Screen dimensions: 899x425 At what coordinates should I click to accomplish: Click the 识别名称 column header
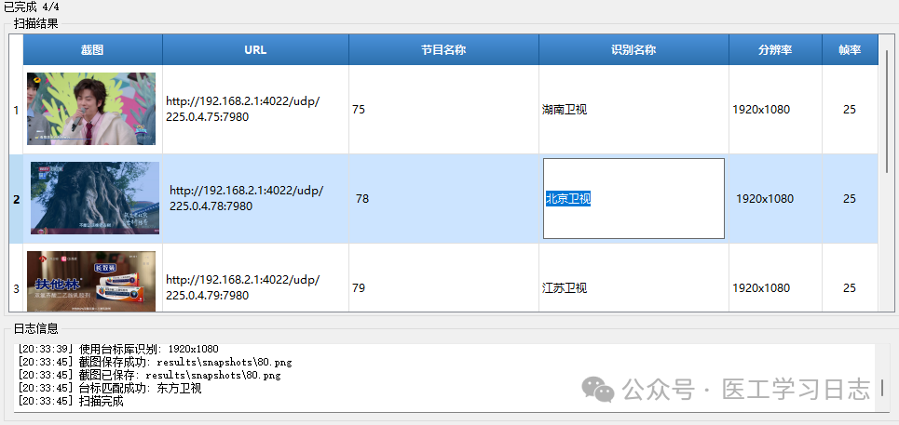(x=633, y=50)
